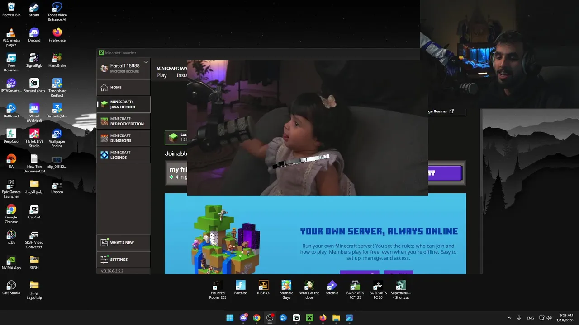Viewport: 579px width, 325px height.
Task: Open Minecraft Dungeons in the sidebar
Action: [x=123, y=138]
